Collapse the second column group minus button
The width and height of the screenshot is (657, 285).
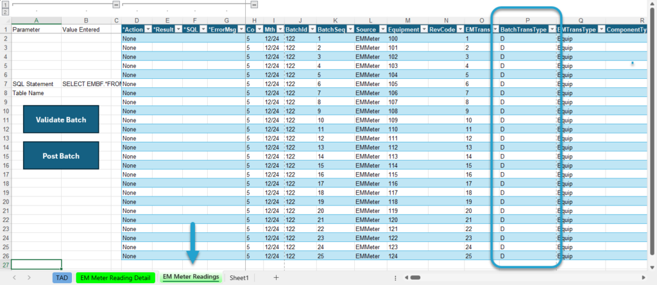point(254,4)
